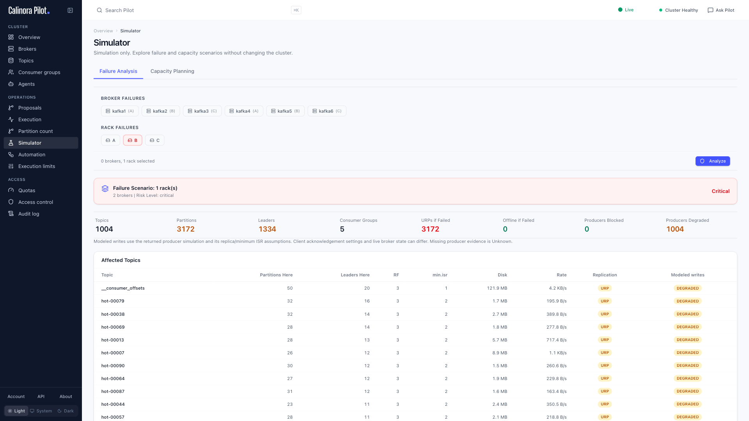Viewport: 749px width, 421px height.
Task: Deselect rack B failure chip
Action: (133, 140)
